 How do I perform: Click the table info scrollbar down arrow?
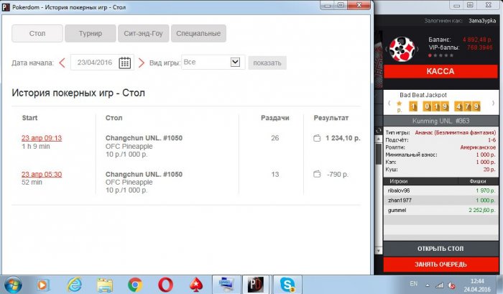click(x=379, y=250)
